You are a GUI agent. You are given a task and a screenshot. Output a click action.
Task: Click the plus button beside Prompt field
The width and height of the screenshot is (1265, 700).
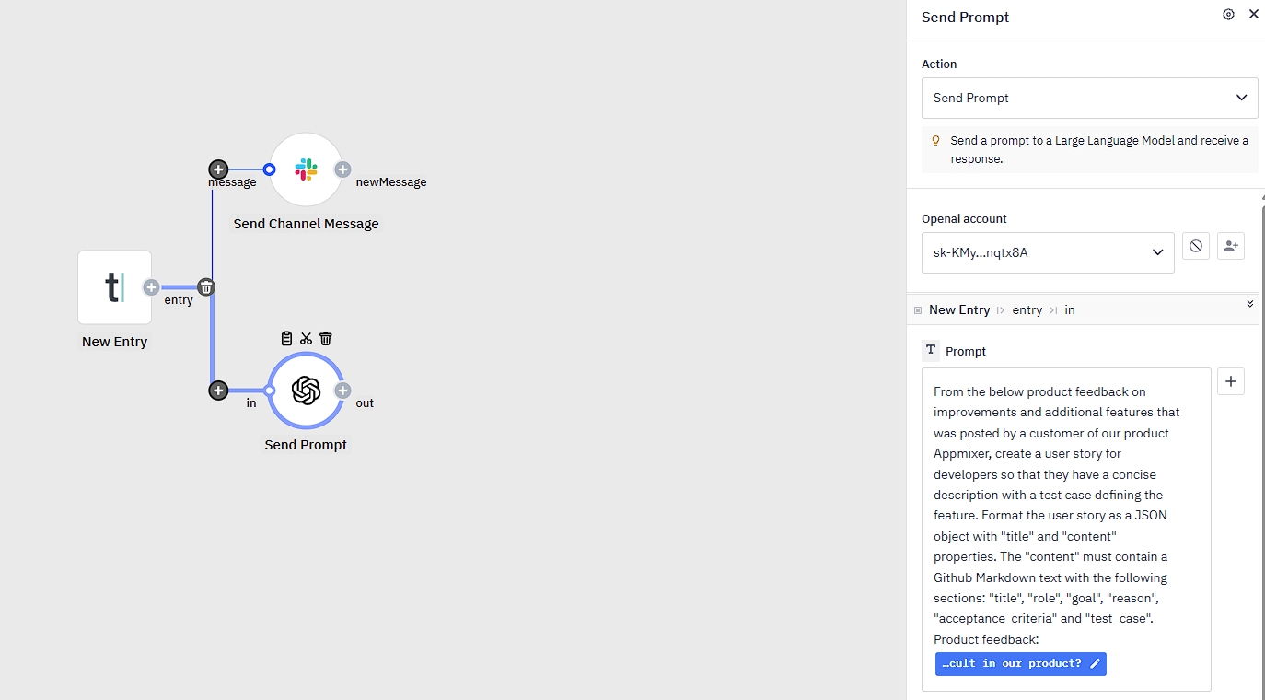point(1230,381)
